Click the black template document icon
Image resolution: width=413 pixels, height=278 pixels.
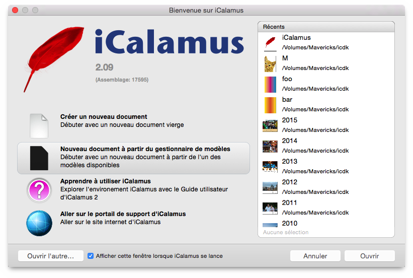point(39,158)
